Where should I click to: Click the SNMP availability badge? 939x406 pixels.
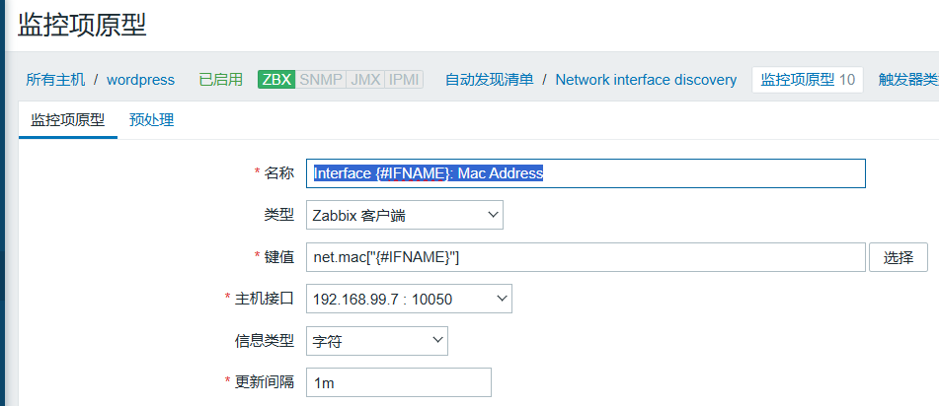(x=321, y=80)
